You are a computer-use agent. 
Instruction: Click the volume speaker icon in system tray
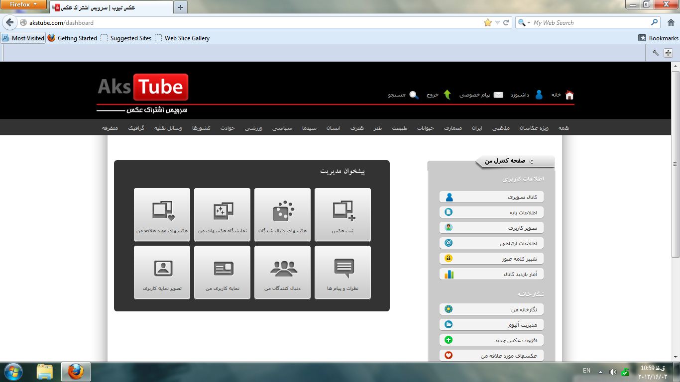(x=612, y=372)
